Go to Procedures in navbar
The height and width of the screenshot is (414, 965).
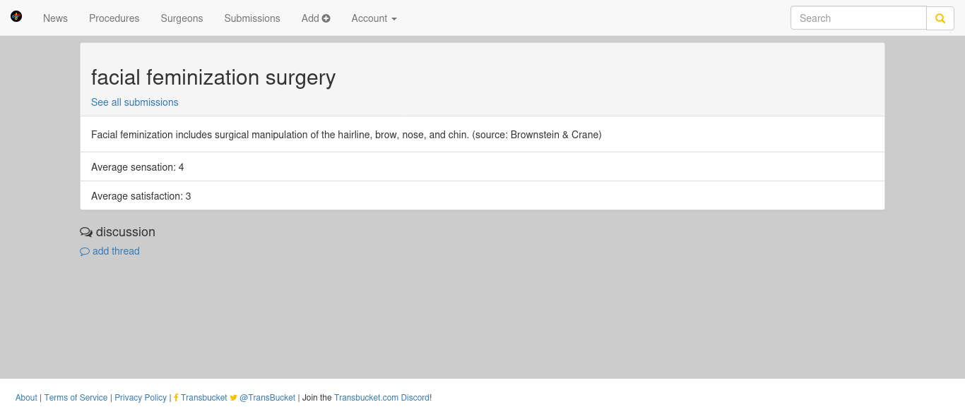click(x=114, y=18)
